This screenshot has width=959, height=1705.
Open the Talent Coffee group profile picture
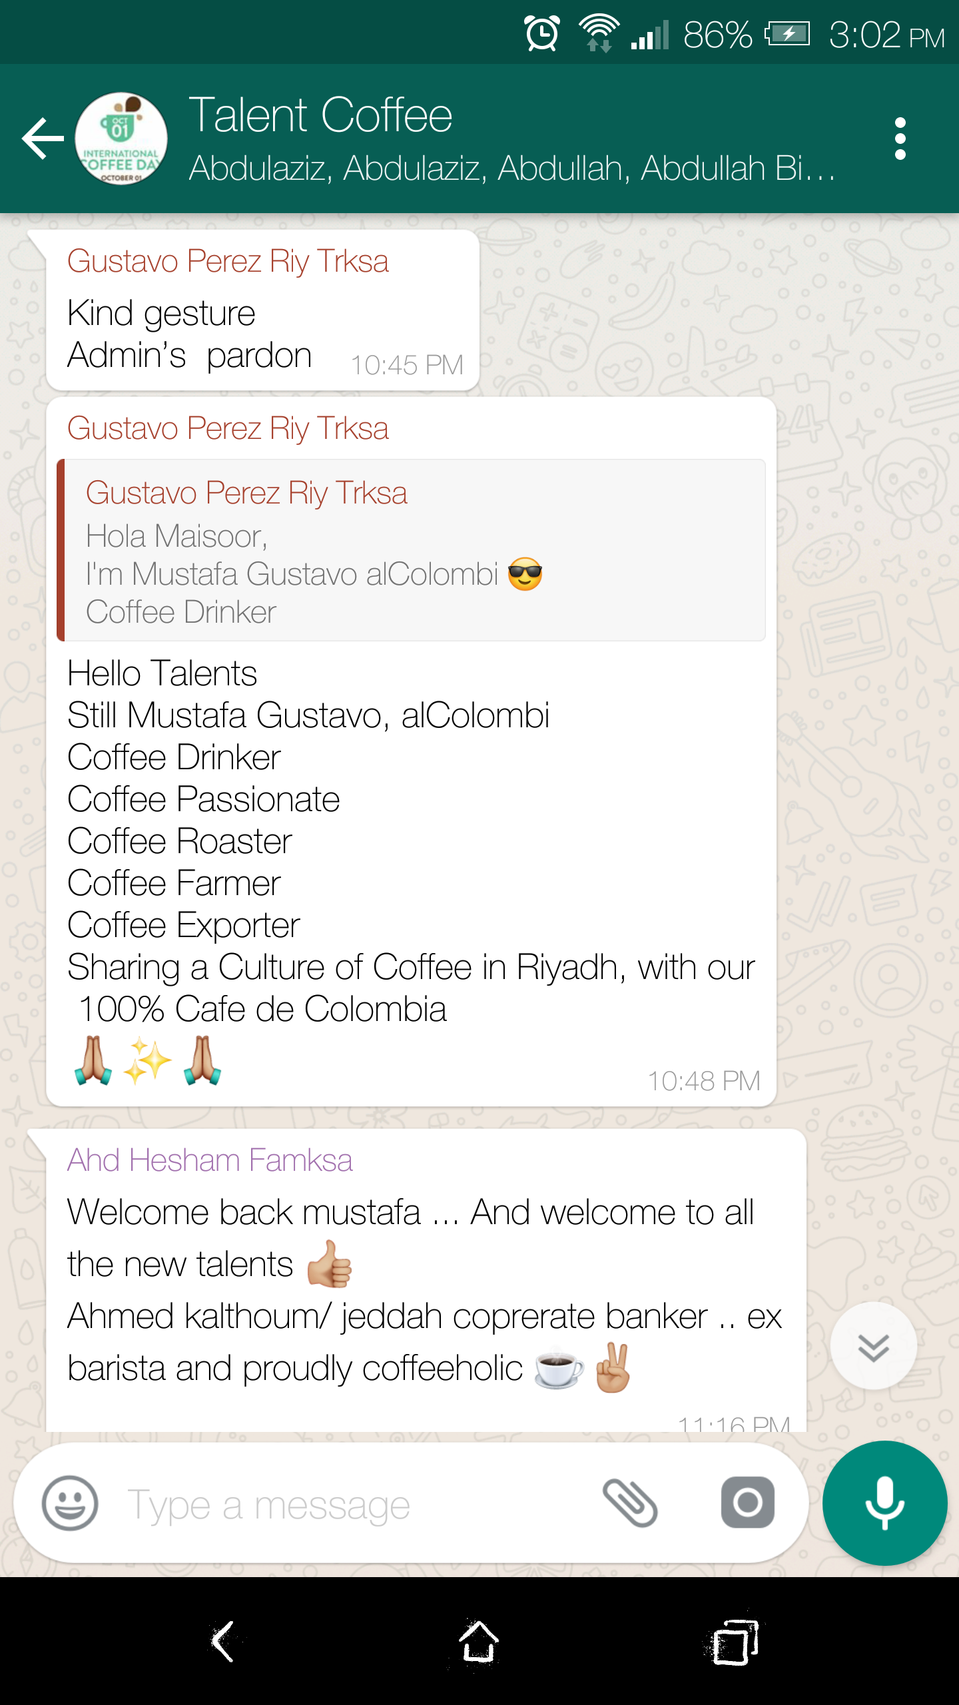121,139
